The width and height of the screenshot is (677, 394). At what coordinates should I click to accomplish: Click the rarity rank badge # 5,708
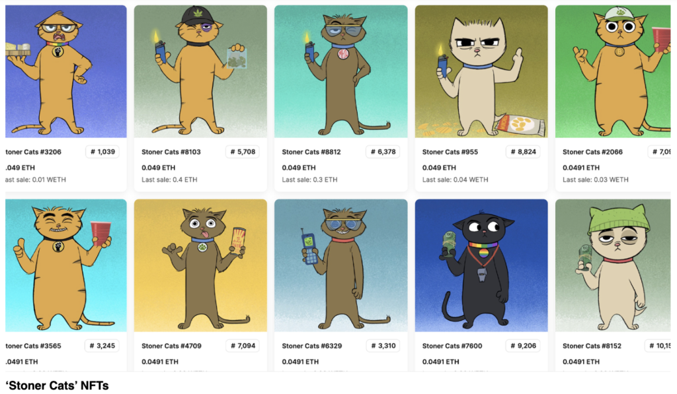pyautogui.click(x=243, y=152)
